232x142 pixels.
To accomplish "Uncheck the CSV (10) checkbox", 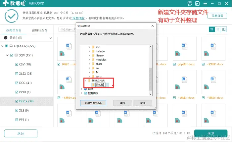I will (x=17, y=64).
